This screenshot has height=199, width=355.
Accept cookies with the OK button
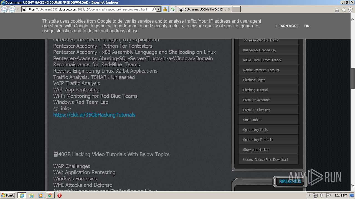[307, 26]
